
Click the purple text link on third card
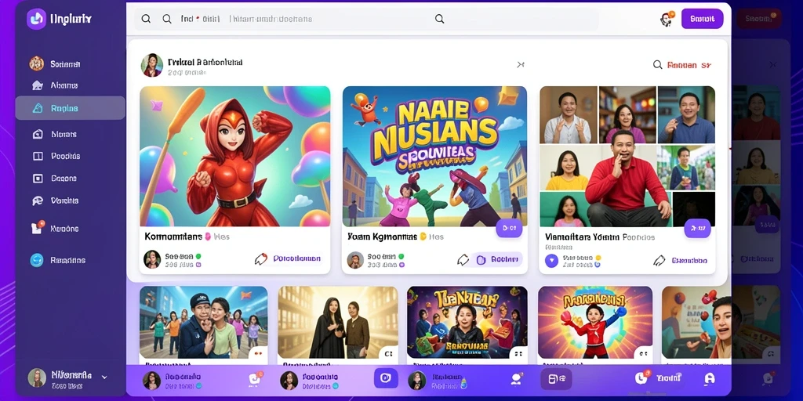point(689,260)
